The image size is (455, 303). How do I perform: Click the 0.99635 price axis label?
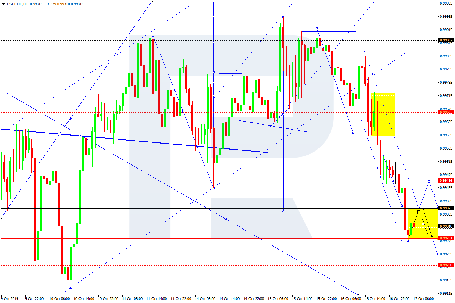click(446, 122)
